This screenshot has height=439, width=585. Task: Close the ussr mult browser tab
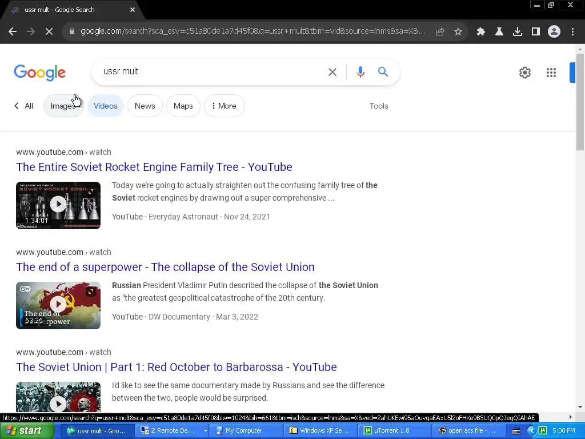(x=133, y=10)
